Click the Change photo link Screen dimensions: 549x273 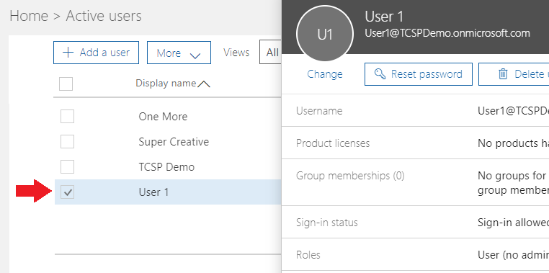point(324,74)
